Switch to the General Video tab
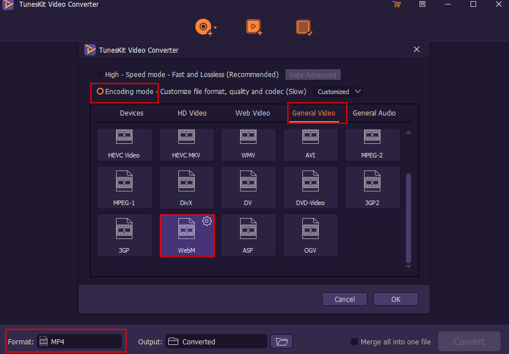Screen dimensions: 509x354 click(x=314, y=113)
